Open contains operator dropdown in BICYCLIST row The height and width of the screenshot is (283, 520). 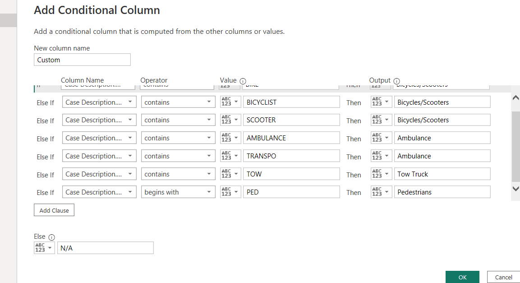178,102
